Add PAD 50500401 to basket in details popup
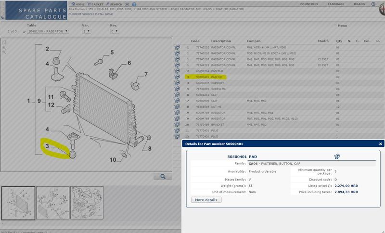Screen dimensions: 385x233 click(336, 156)
